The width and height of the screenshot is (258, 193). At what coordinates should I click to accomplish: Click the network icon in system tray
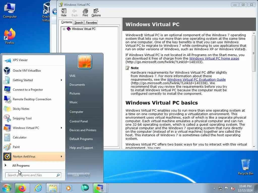click(x=220, y=188)
